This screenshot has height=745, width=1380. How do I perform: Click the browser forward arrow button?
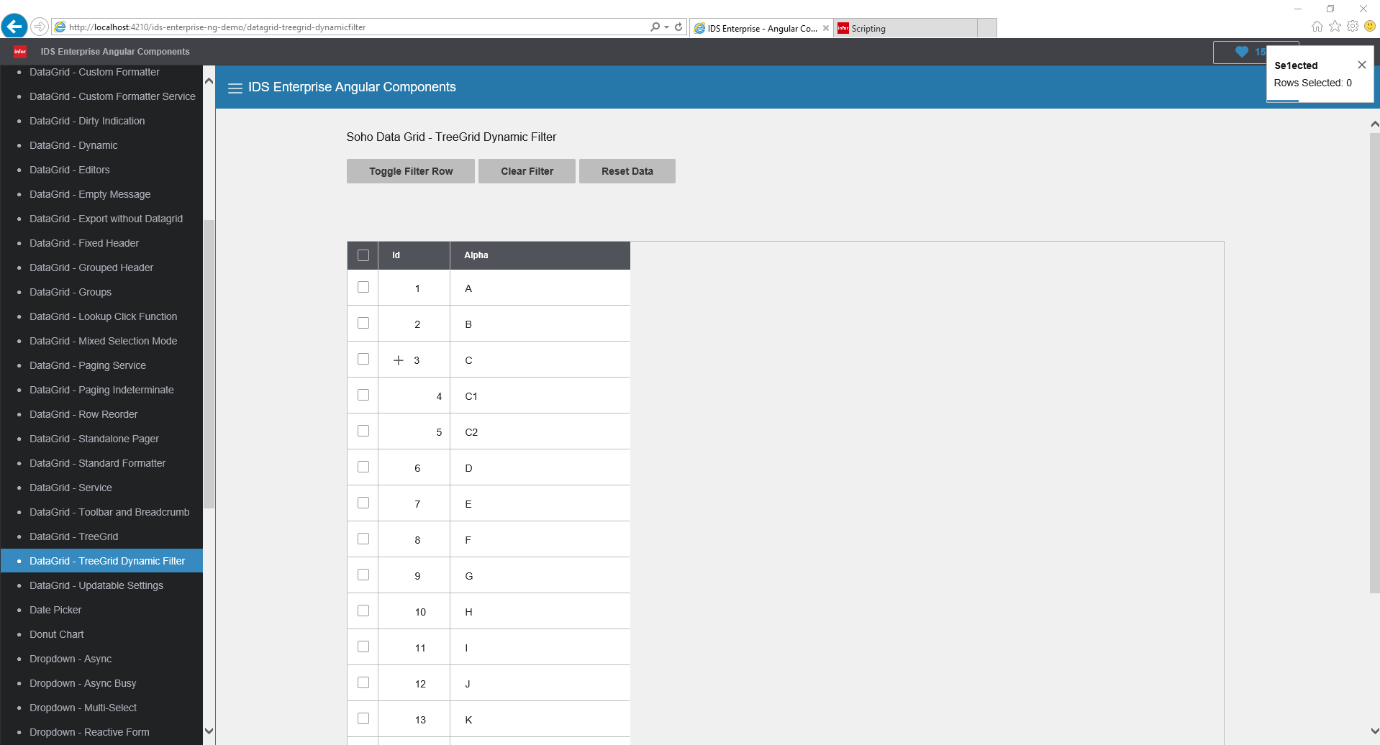click(x=40, y=27)
